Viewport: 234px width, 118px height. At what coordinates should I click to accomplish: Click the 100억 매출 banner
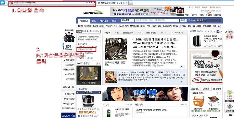click(x=145, y=94)
